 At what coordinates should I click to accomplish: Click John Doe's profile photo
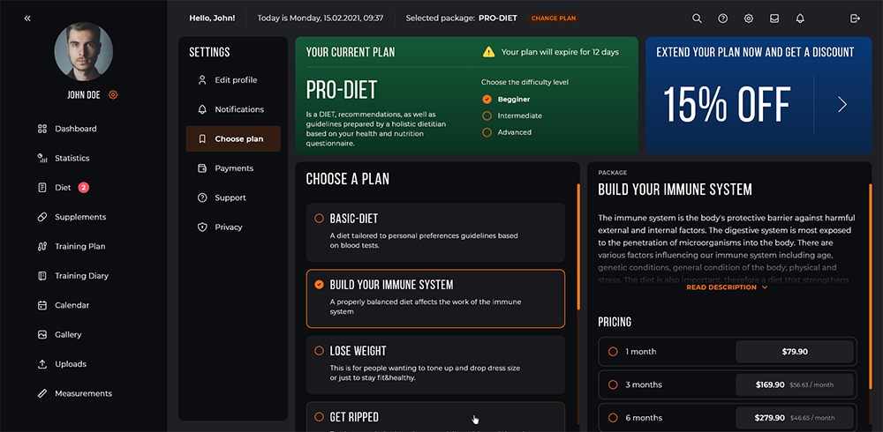(x=83, y=51)
